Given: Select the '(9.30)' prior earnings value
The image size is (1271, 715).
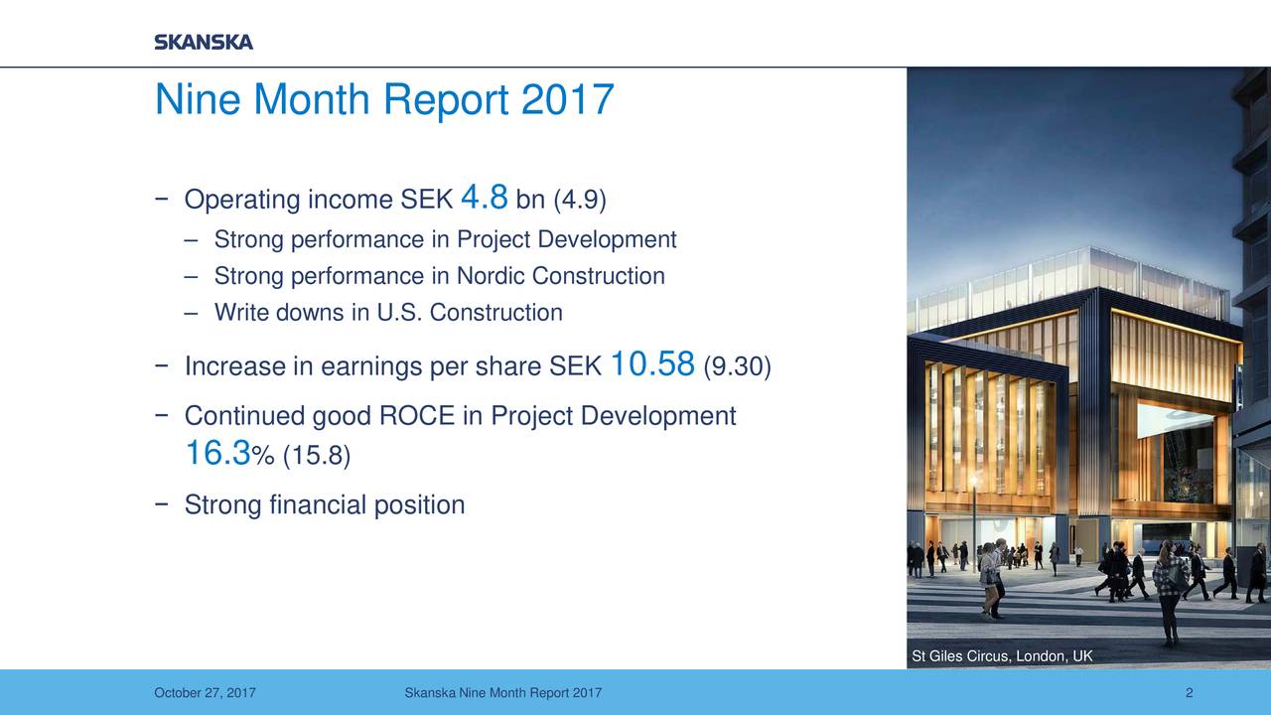Looking at the screenshot, I should pos(737,367).
